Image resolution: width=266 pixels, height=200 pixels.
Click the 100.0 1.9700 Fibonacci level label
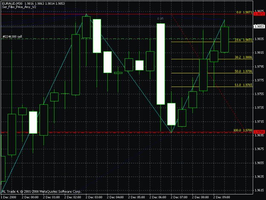tap(243, 130)
